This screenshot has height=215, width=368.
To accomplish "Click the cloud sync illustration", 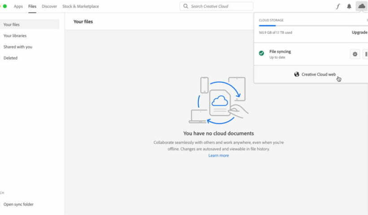I will click(219, 100).
